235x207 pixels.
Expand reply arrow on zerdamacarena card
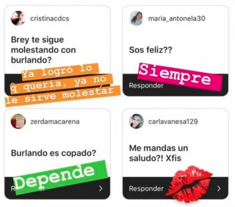click(x=101, y=188)
